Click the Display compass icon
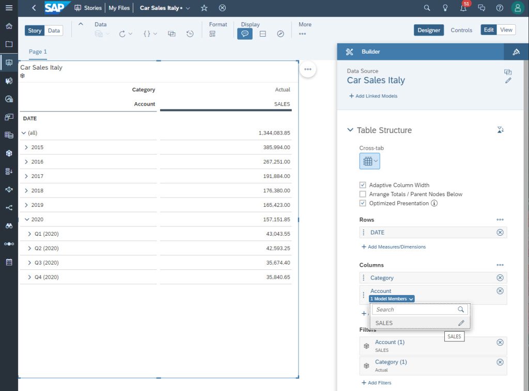This screenshot has width=529, height=391. click(281, 34)
